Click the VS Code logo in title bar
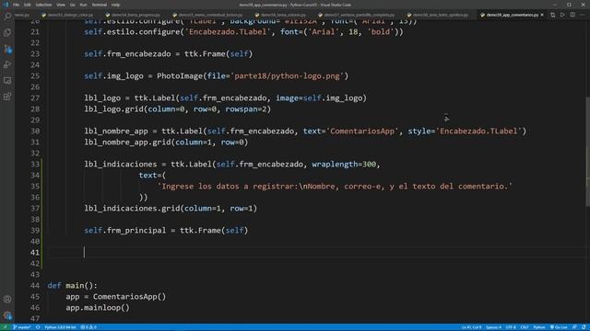Screen dimensions: 590x331 click(x=6, y=5)
